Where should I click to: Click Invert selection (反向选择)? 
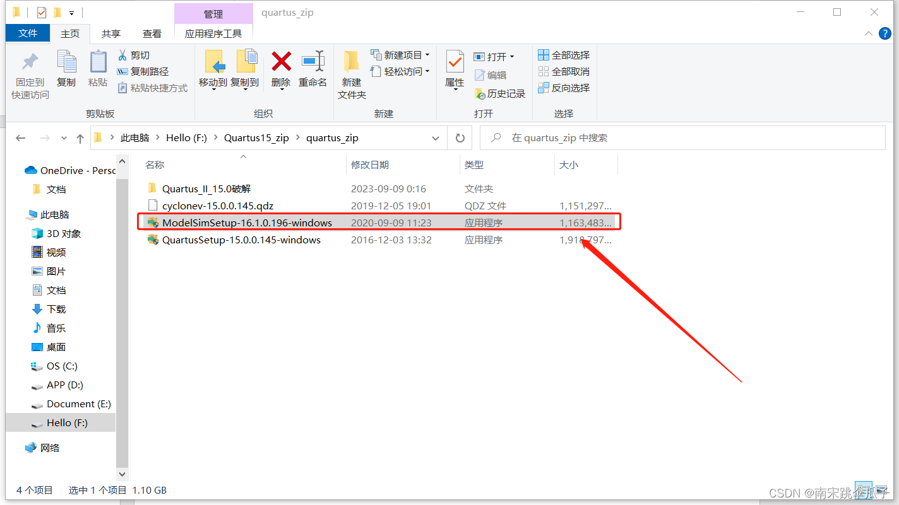coord(564,88)
